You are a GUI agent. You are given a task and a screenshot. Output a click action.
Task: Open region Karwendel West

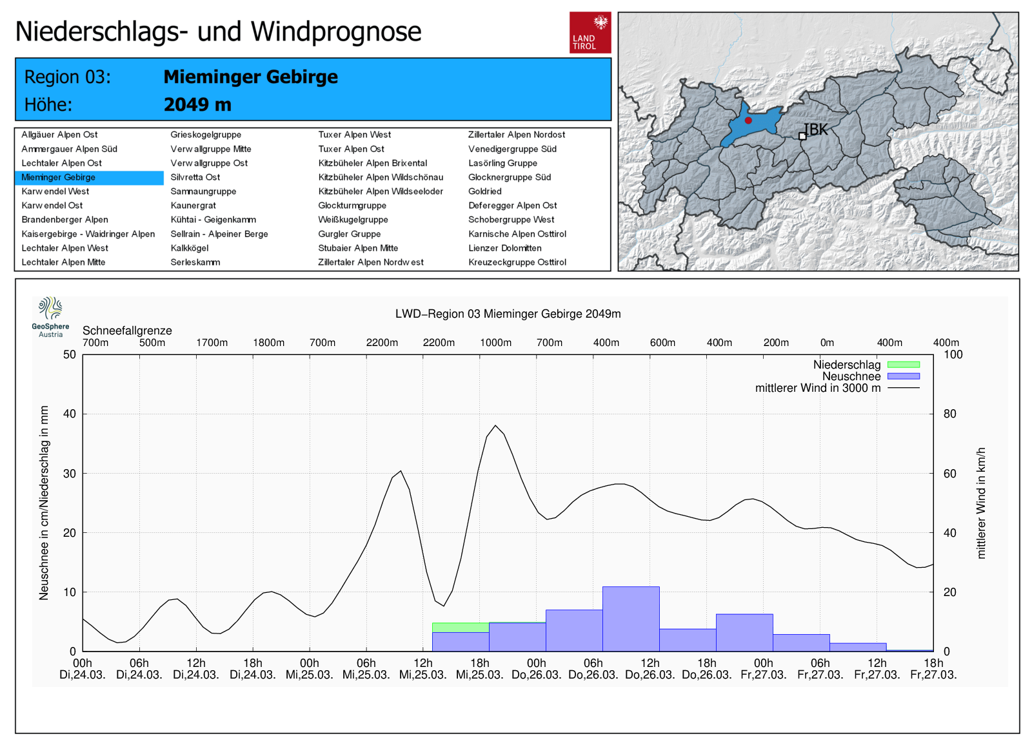click(x=55, y=191)
